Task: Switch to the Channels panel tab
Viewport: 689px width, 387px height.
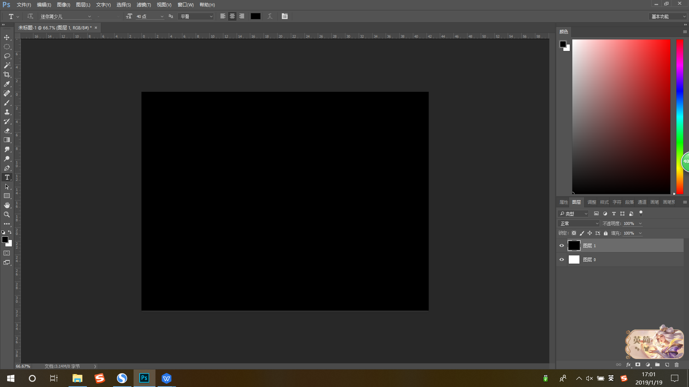Action: [642, 202]
